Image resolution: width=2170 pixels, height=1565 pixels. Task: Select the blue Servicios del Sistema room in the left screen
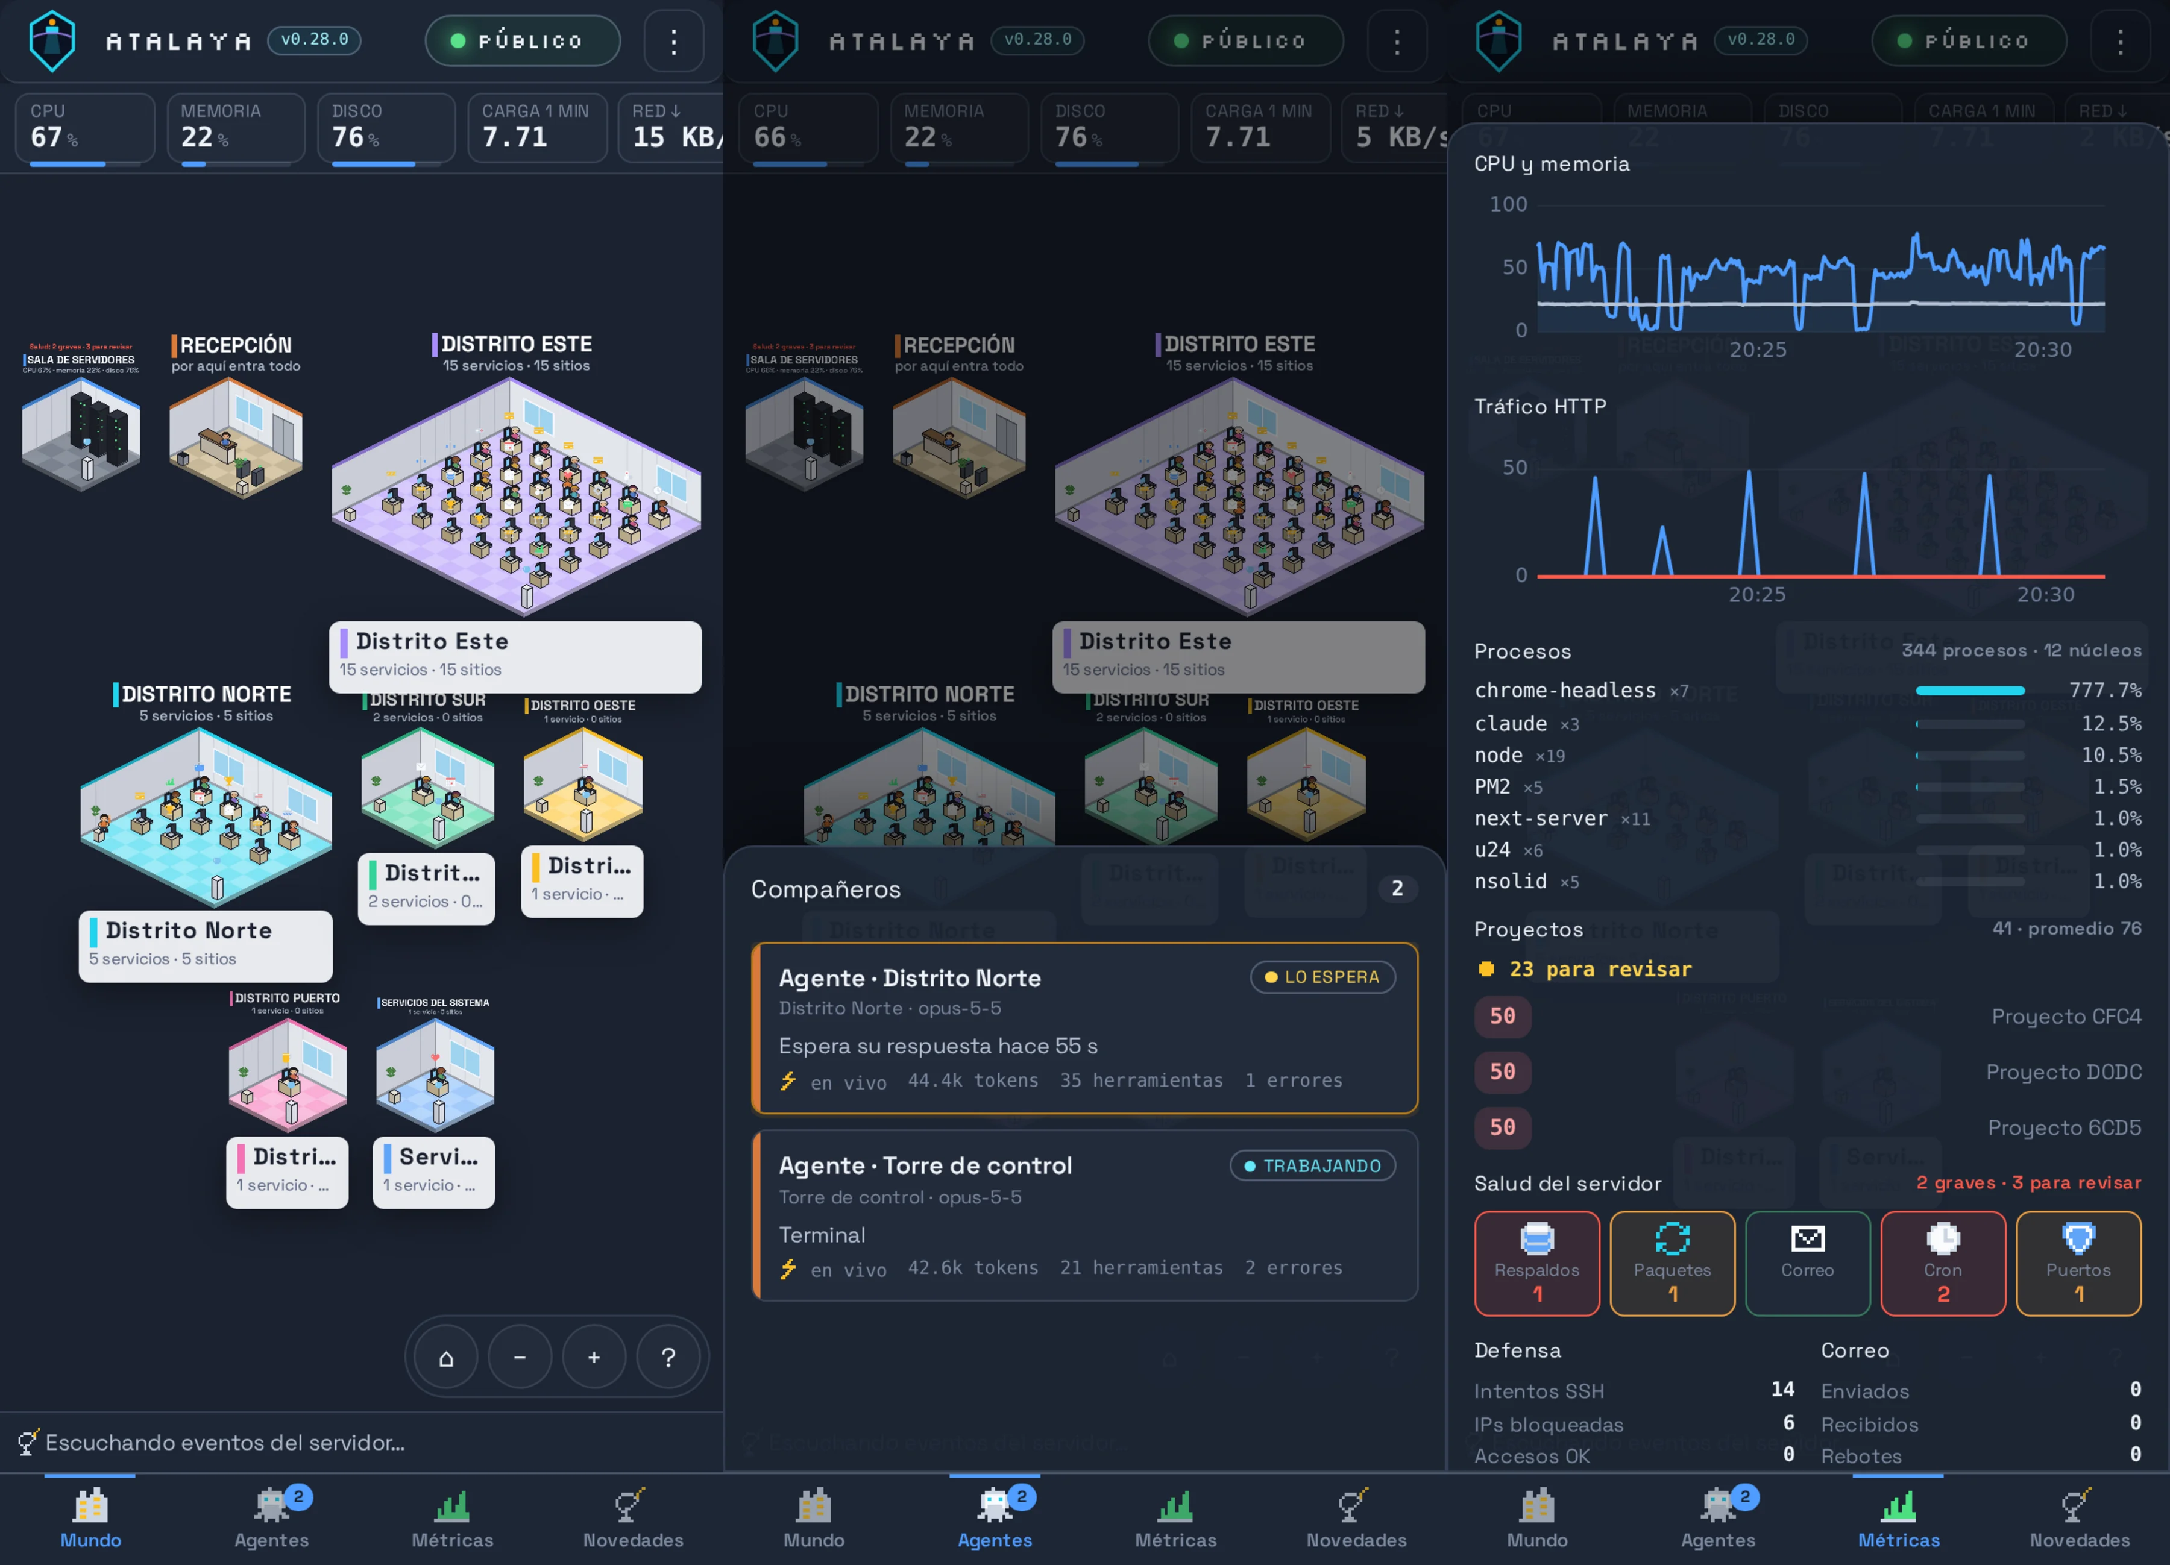pos(435,1075)
